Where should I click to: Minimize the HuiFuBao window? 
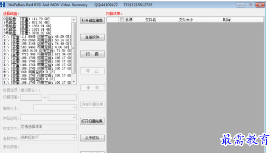(240, 5)
